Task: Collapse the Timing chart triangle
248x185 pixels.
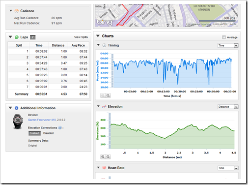Action: click(x=98, y=45)
